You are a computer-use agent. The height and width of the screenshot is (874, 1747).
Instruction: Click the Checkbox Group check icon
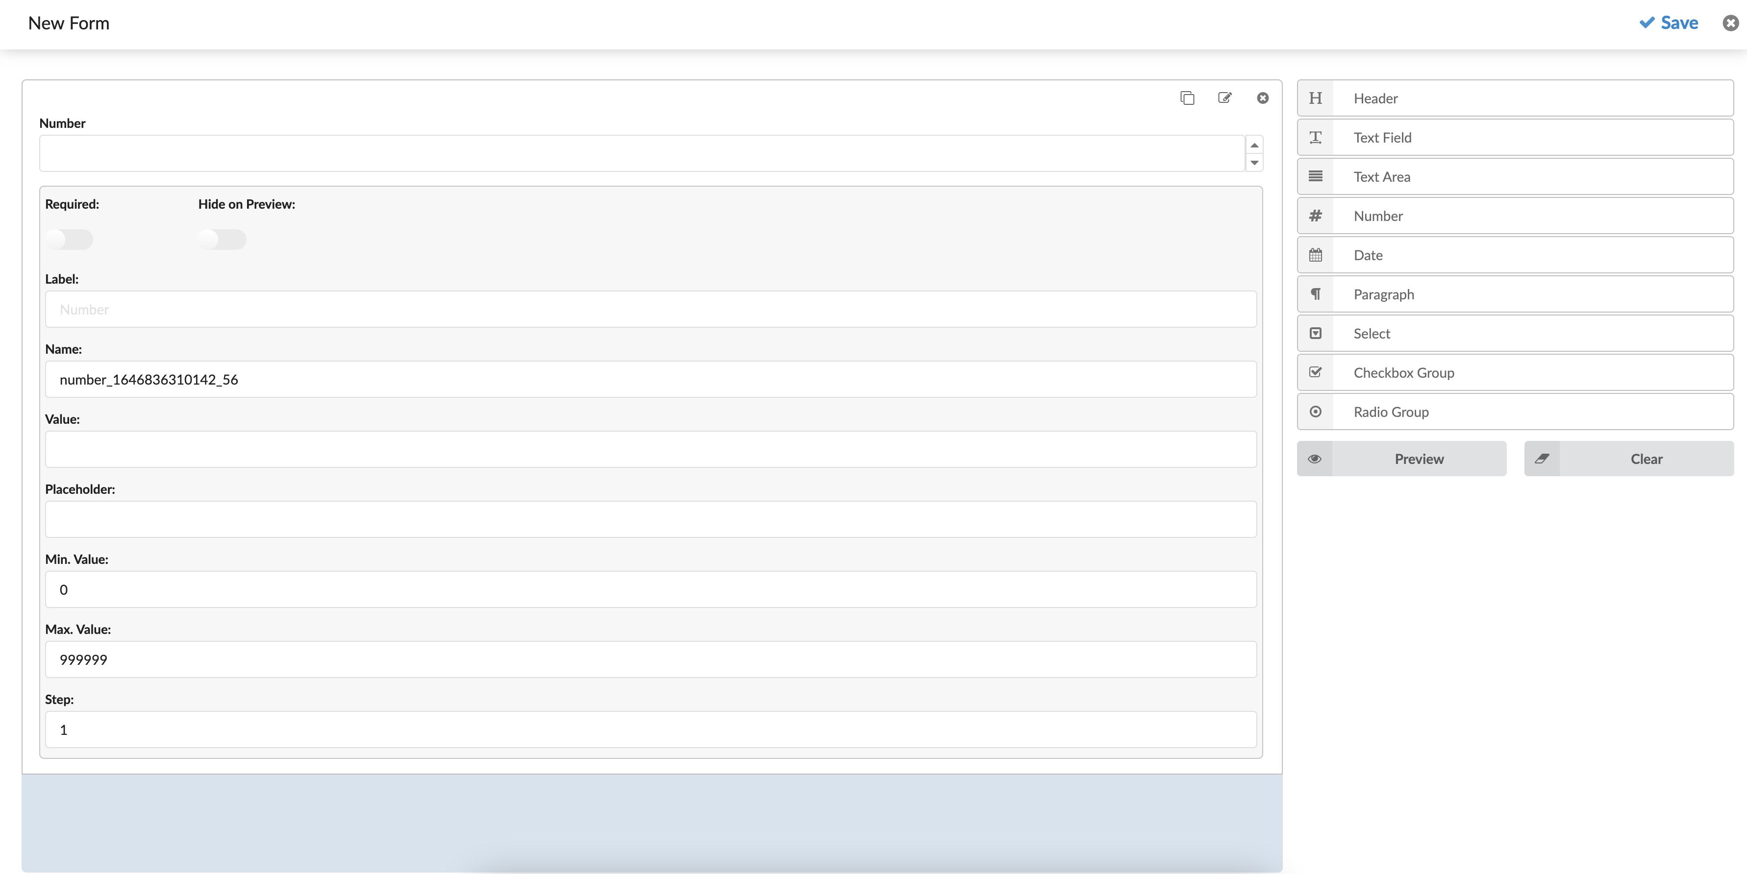(1315, 372)
